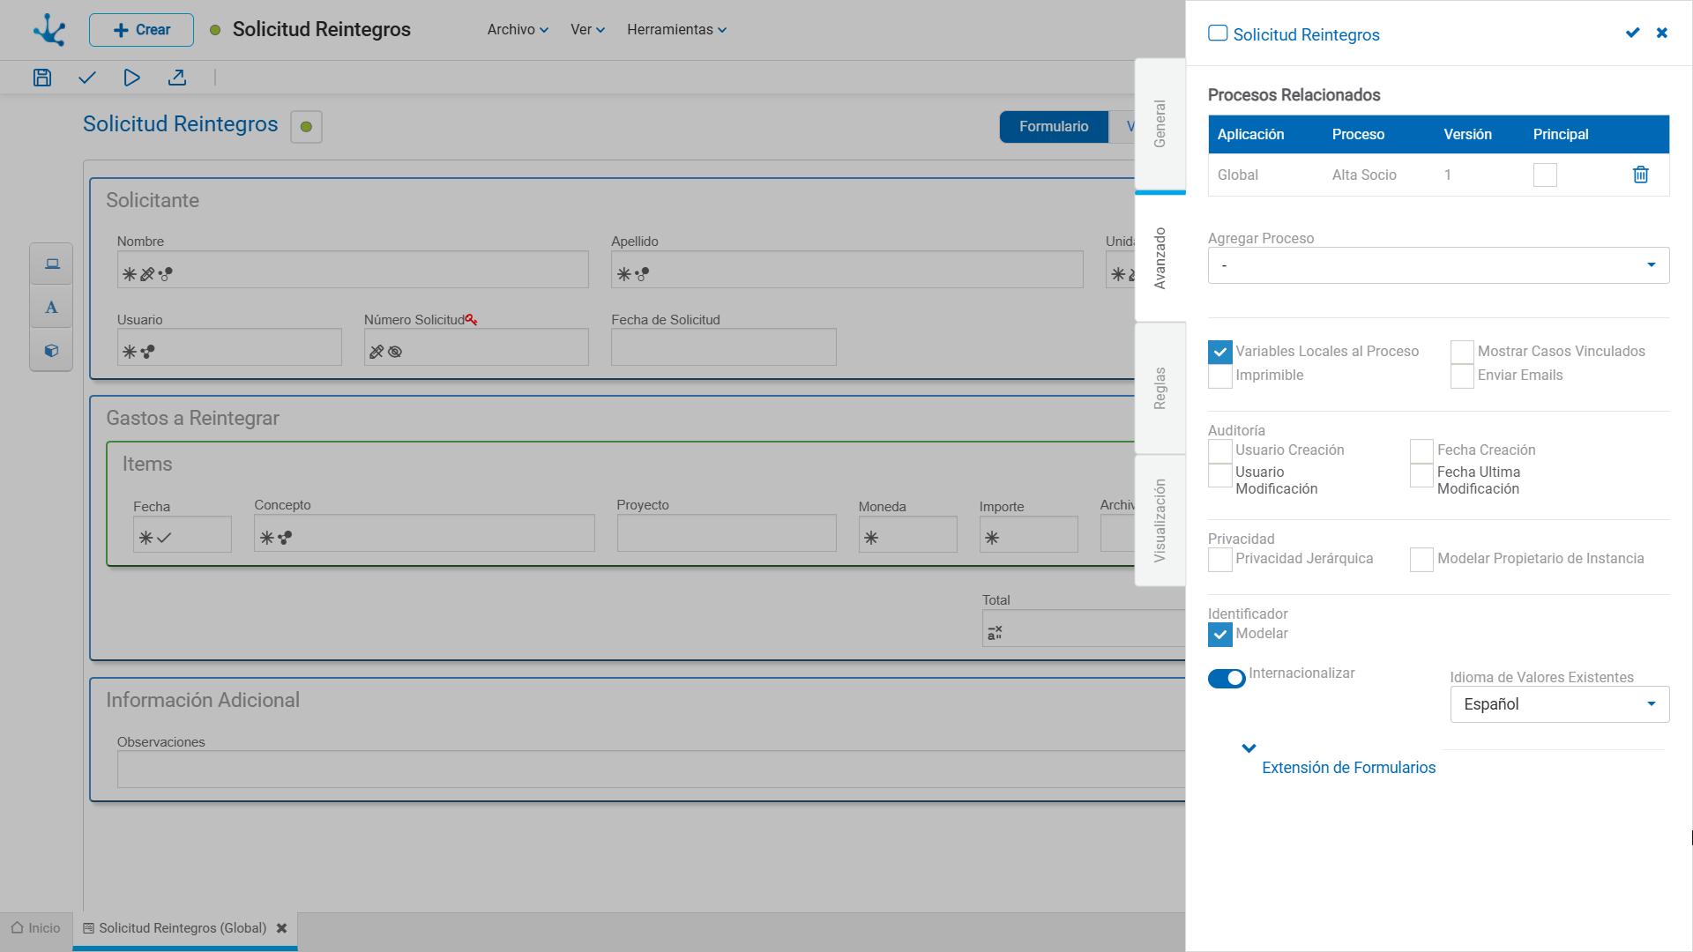Screen dimensions: 1693x952
Task: Click the Crear button
Action: point(141,30)
